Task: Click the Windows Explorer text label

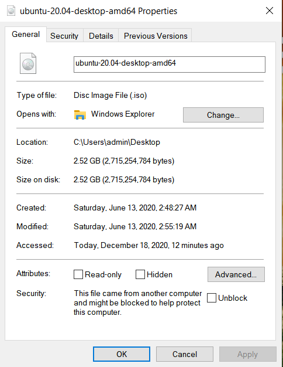Action: 123,114
